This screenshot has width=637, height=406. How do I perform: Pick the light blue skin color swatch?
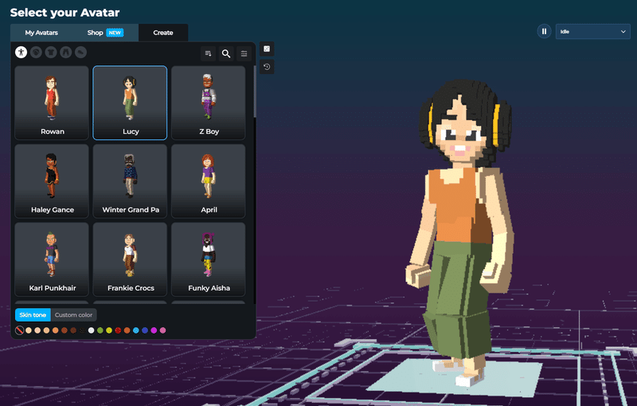coord(135,330)
